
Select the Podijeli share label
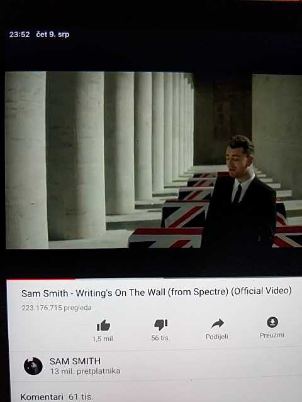(216, 337)
